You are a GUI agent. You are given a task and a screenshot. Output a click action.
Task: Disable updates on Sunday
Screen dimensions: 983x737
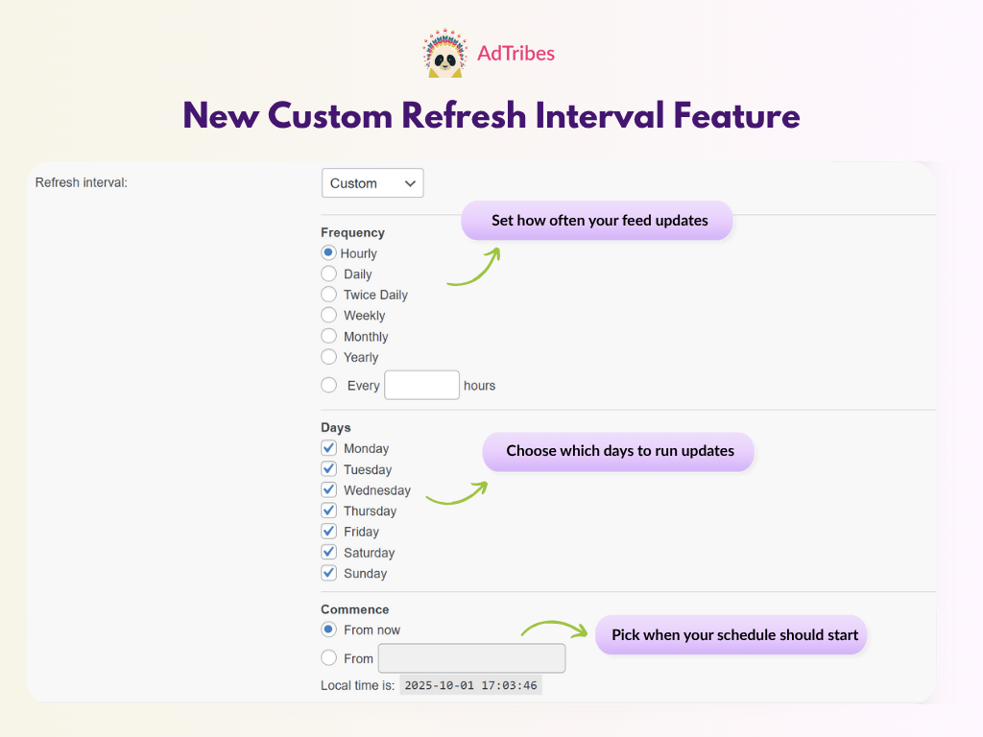pos(329,573)
